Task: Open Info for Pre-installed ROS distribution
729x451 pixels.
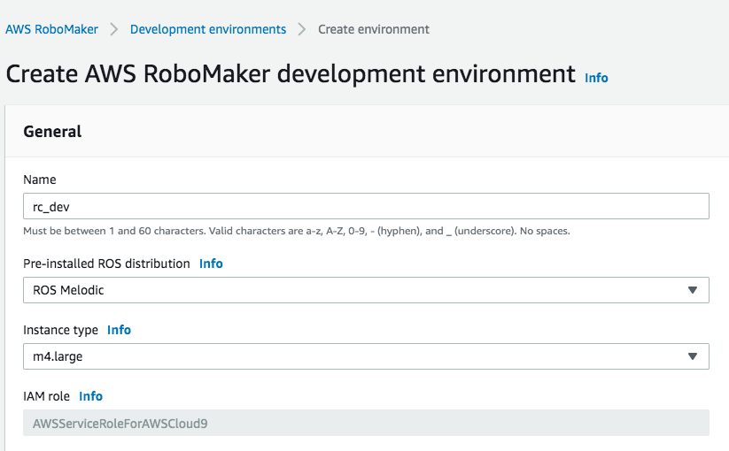Action: click(x=211, y=264)
